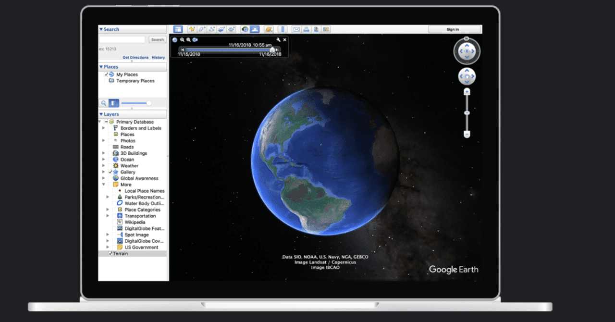Click the Email envelope icon
615x322 pixels.
(296, 29)
